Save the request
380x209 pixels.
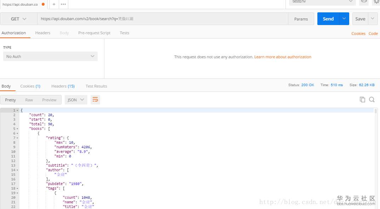[x=360, y=19]
